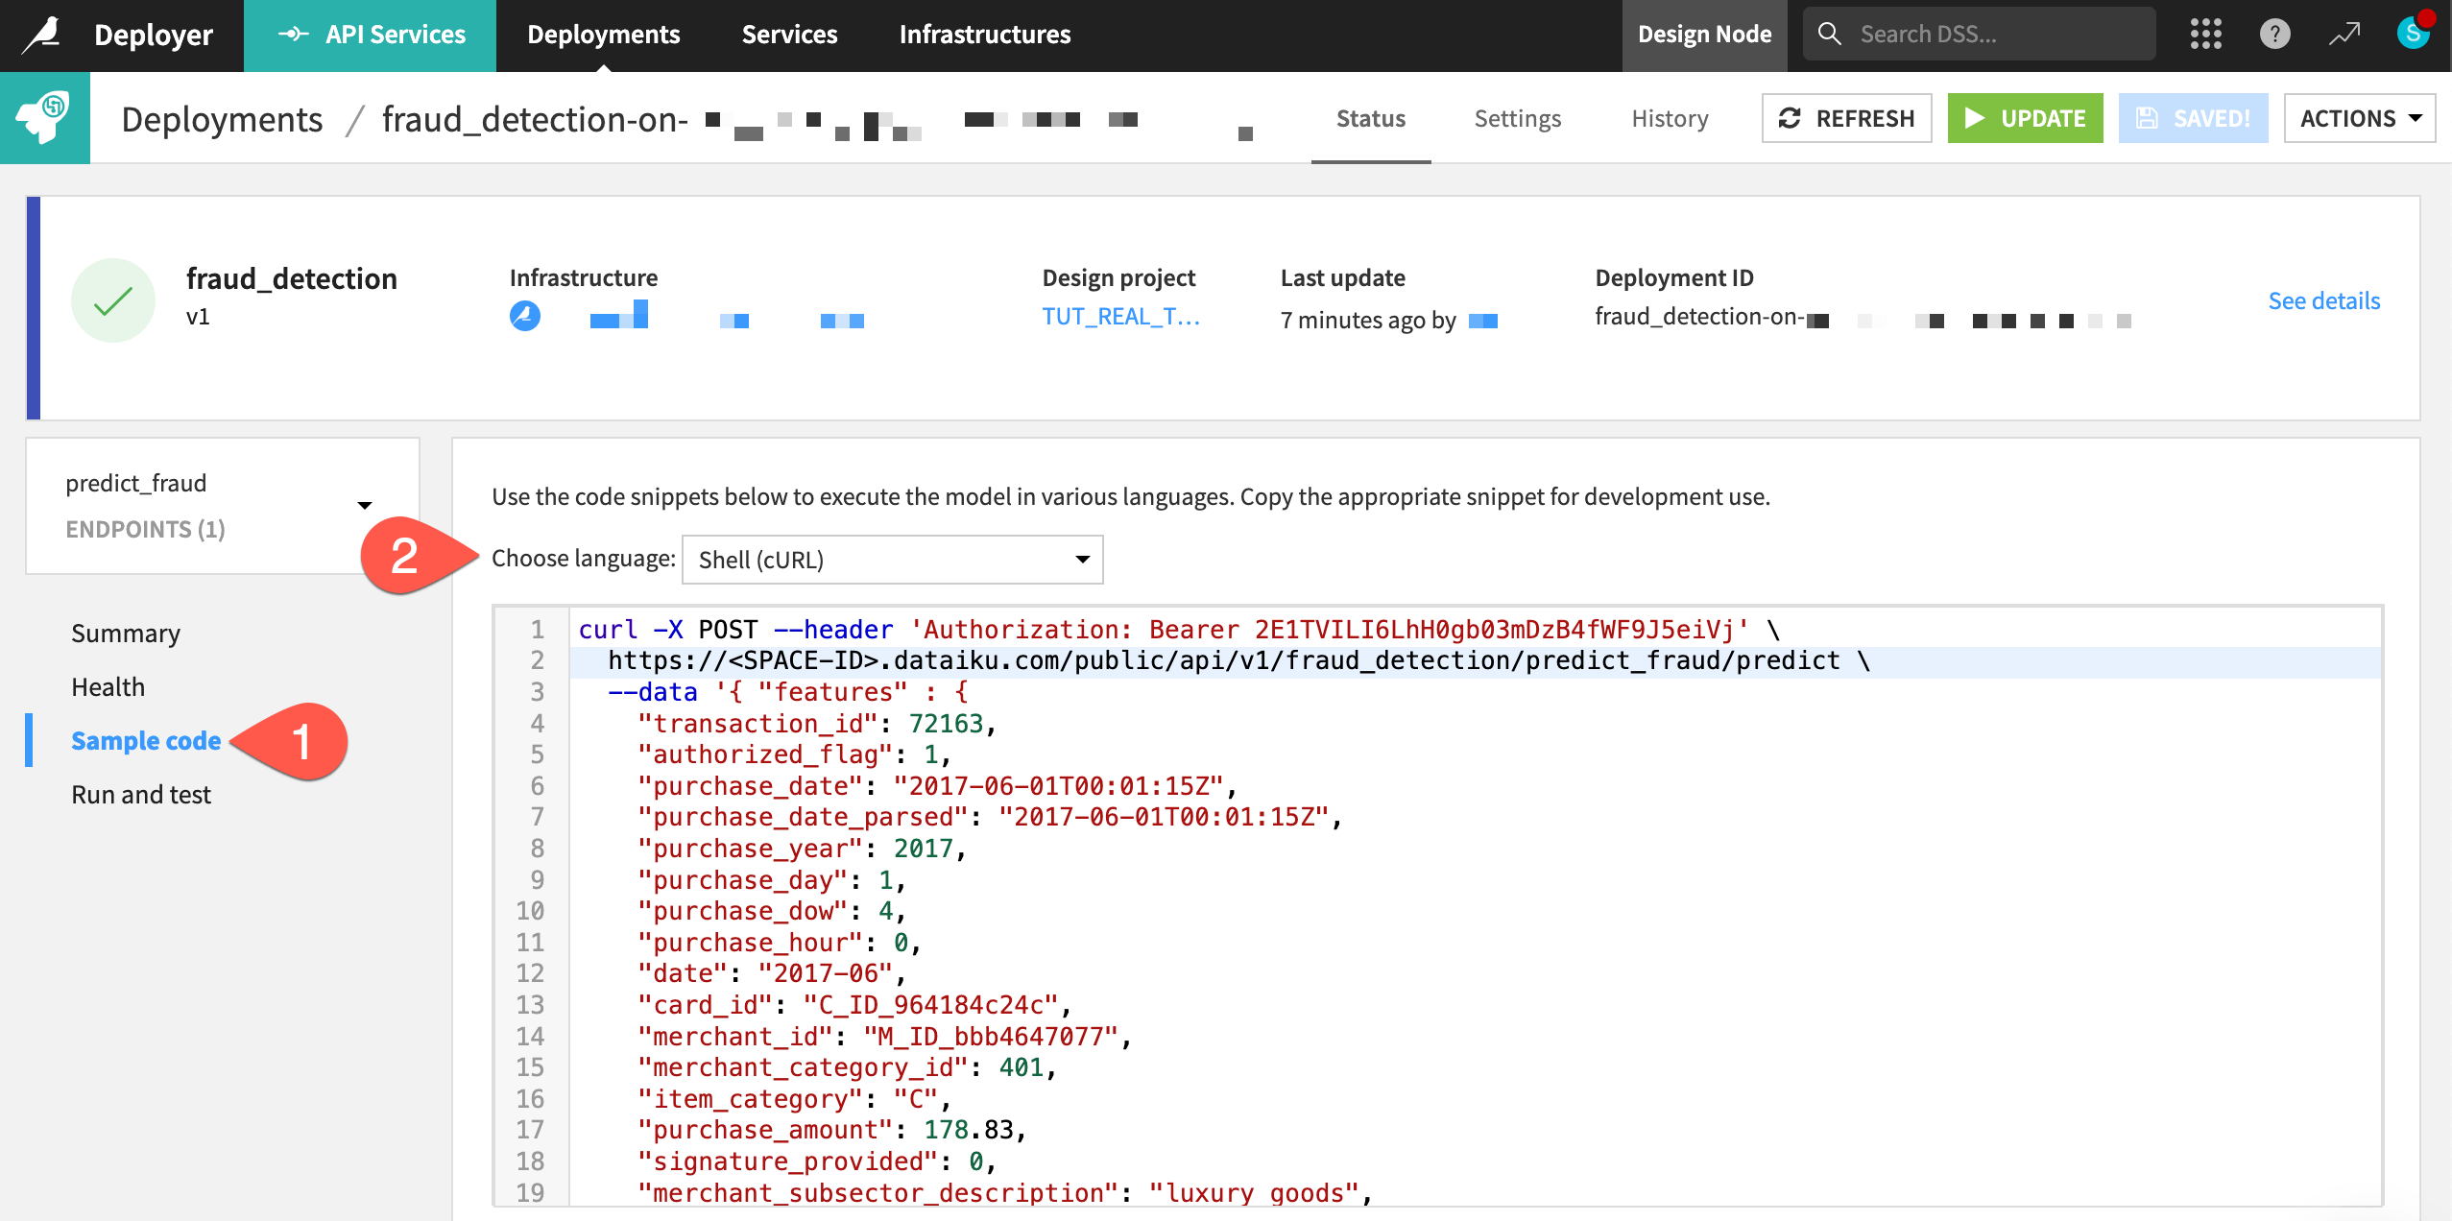Image resolution: width=2452 pixels, height=1221 pixels.
Task: Click the SAVED! button
Action: (x=2193, y=118)
